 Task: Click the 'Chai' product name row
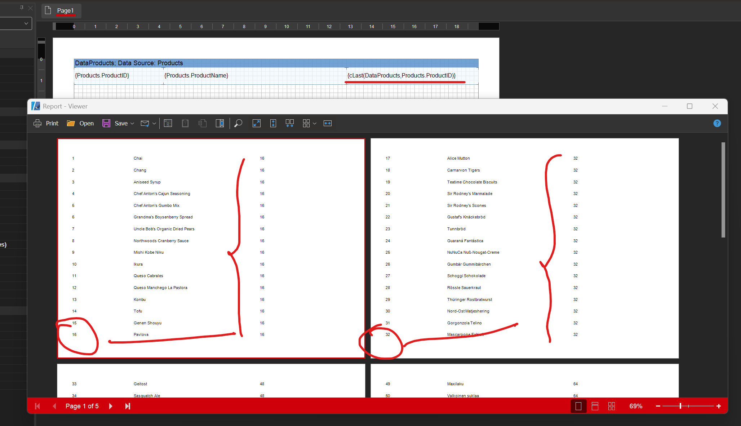(138, 158)
